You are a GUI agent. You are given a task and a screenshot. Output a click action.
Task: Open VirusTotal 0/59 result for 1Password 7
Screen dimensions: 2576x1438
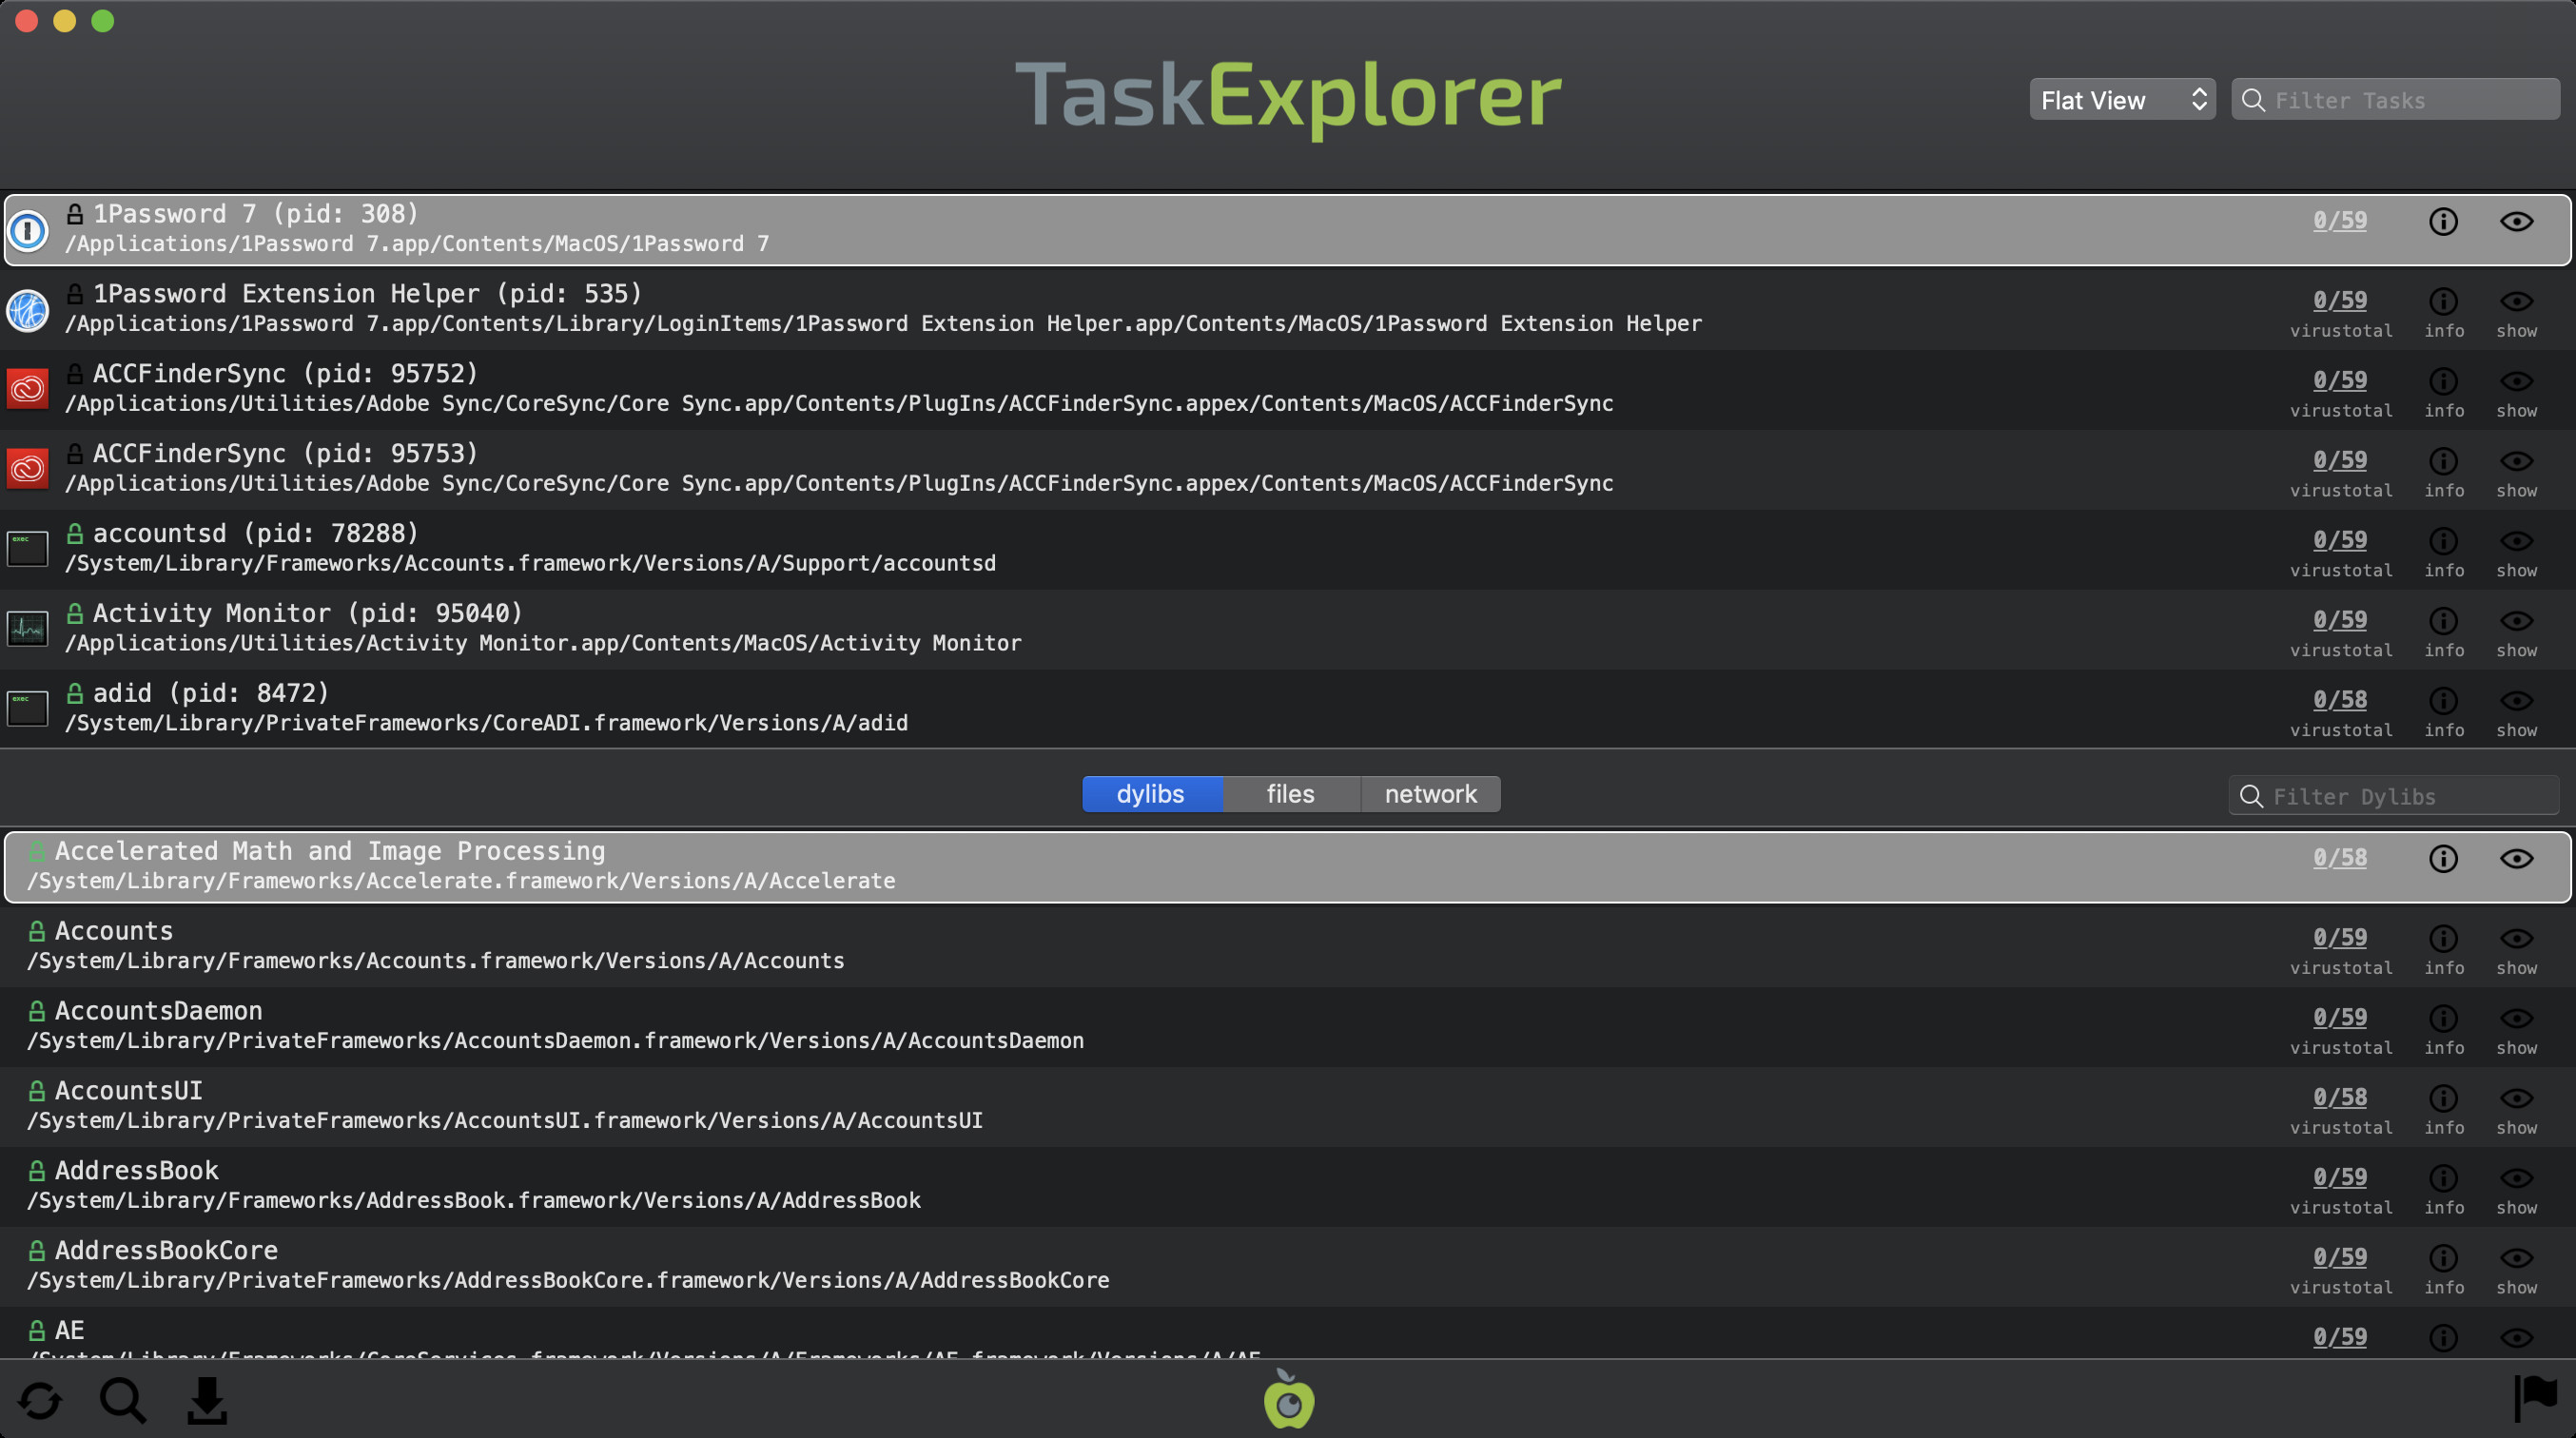(2339, 220)
